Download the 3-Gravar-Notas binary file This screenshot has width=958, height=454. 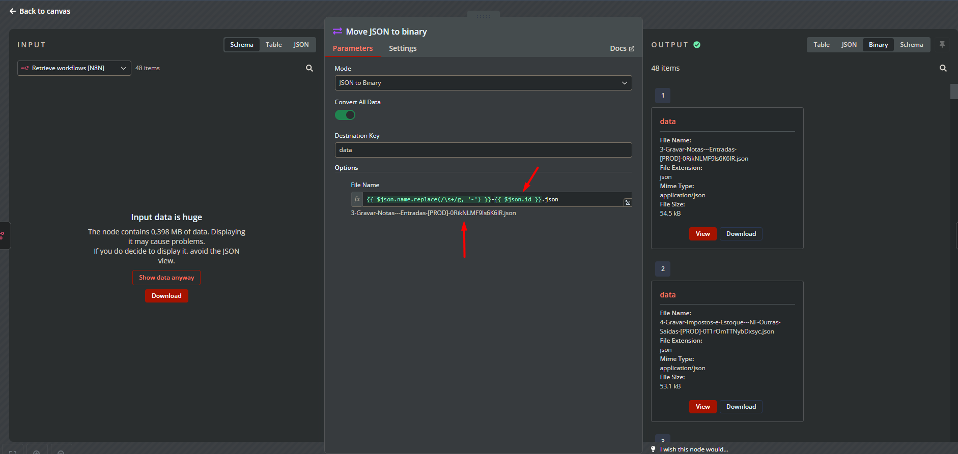pos(741,234)
